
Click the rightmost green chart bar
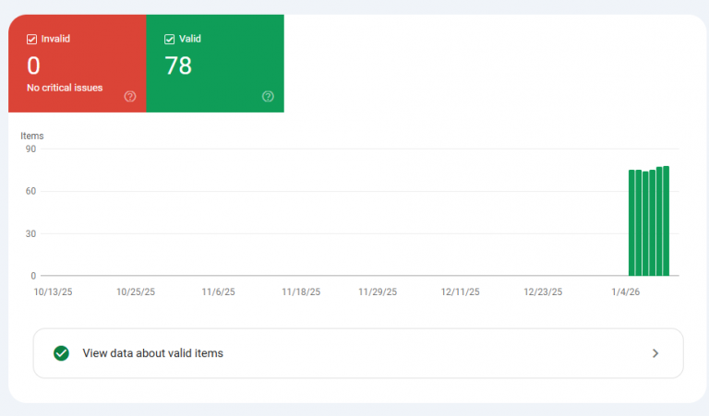(x=666, y=220)
